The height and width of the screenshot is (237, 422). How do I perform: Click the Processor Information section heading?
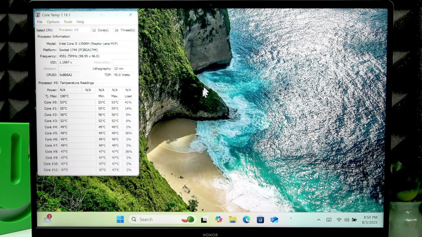[54, 37]
